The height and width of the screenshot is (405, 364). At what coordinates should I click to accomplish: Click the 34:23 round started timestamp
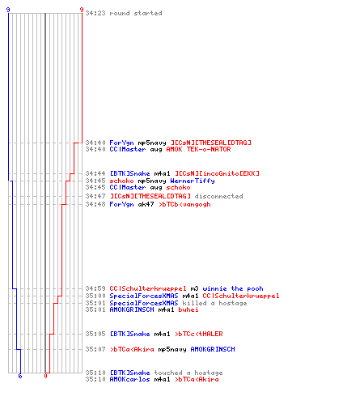95,13
